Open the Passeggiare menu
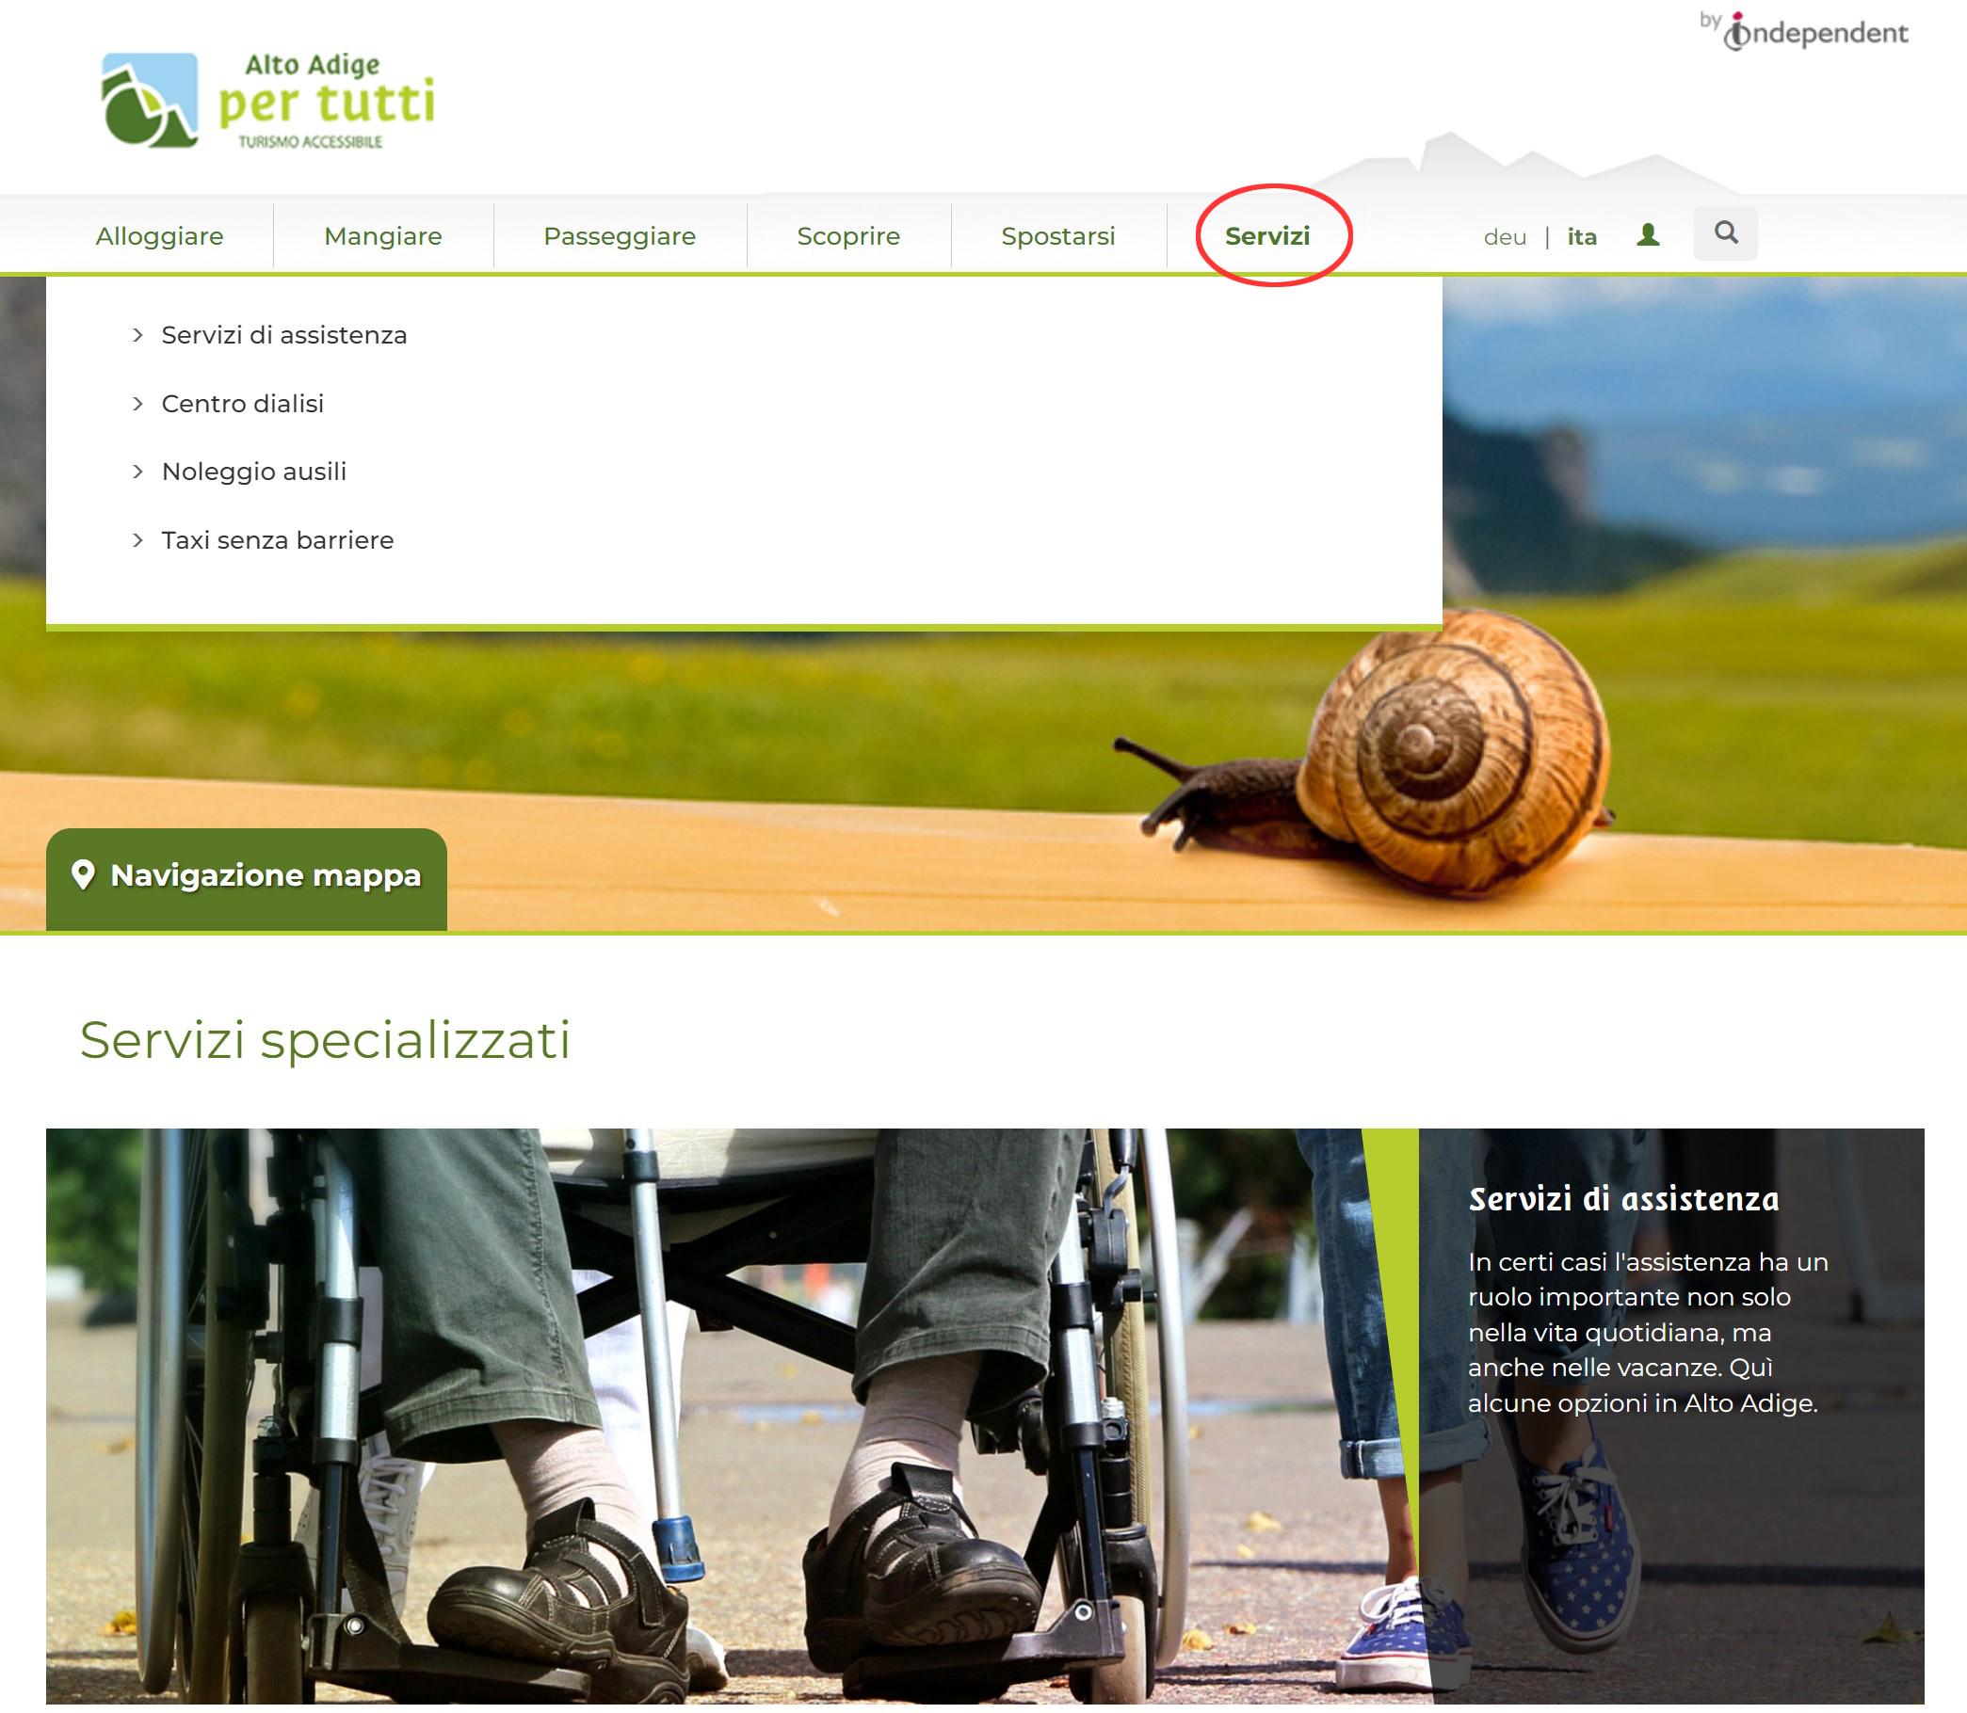1967x1713 pixels. point(620,236)
